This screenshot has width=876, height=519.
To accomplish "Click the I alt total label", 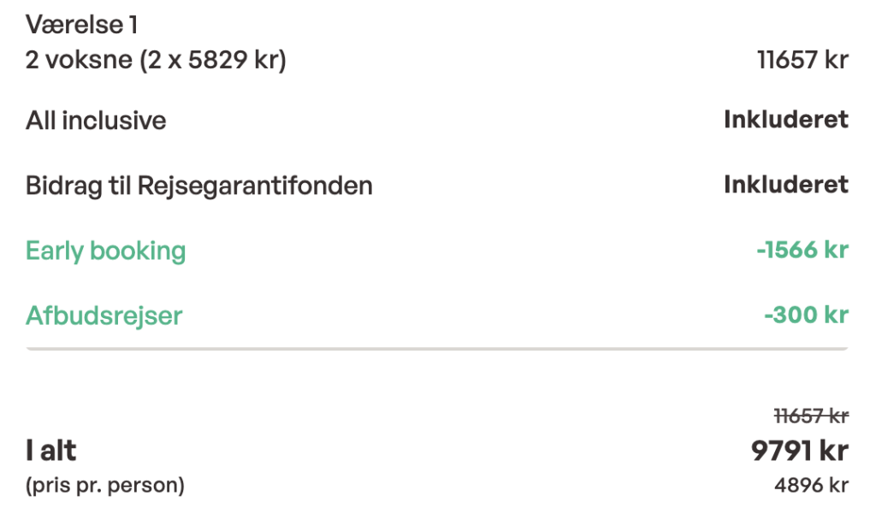I will [x=50, y=451].
